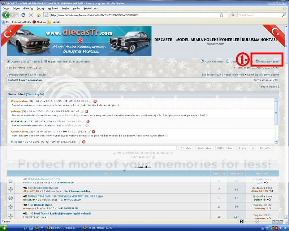The width and height of the screenshot is (289, 231).
Task: Open the chat Arşiv
Action: click(242, 148)
